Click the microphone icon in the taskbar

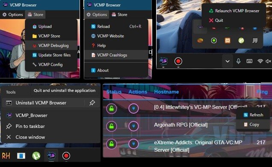(x=239, y=61)
